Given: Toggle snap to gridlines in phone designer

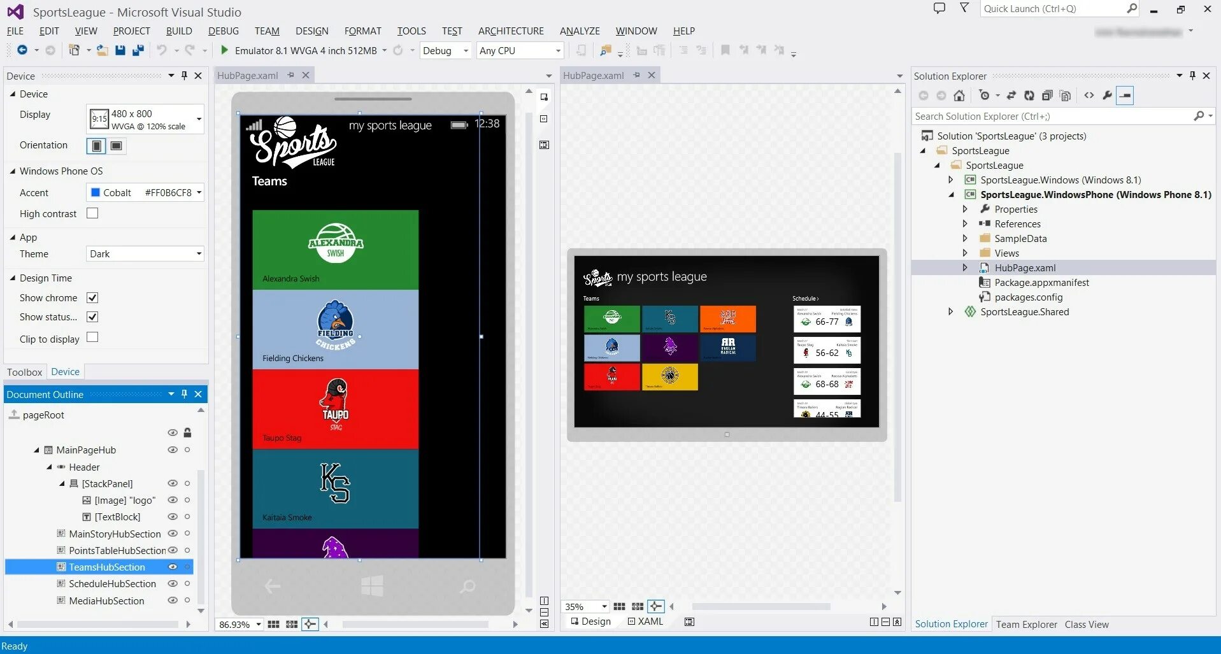Looking at the screenshot, I should click(291, 625).
